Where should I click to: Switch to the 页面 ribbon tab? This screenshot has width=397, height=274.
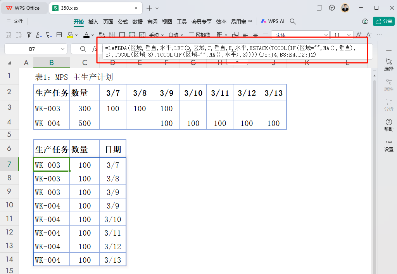108,22
